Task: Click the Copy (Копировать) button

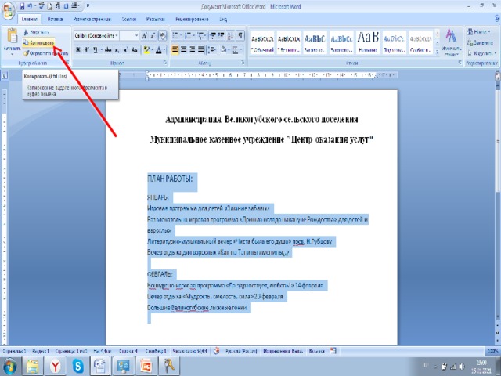Action: (x=41, y=42)
